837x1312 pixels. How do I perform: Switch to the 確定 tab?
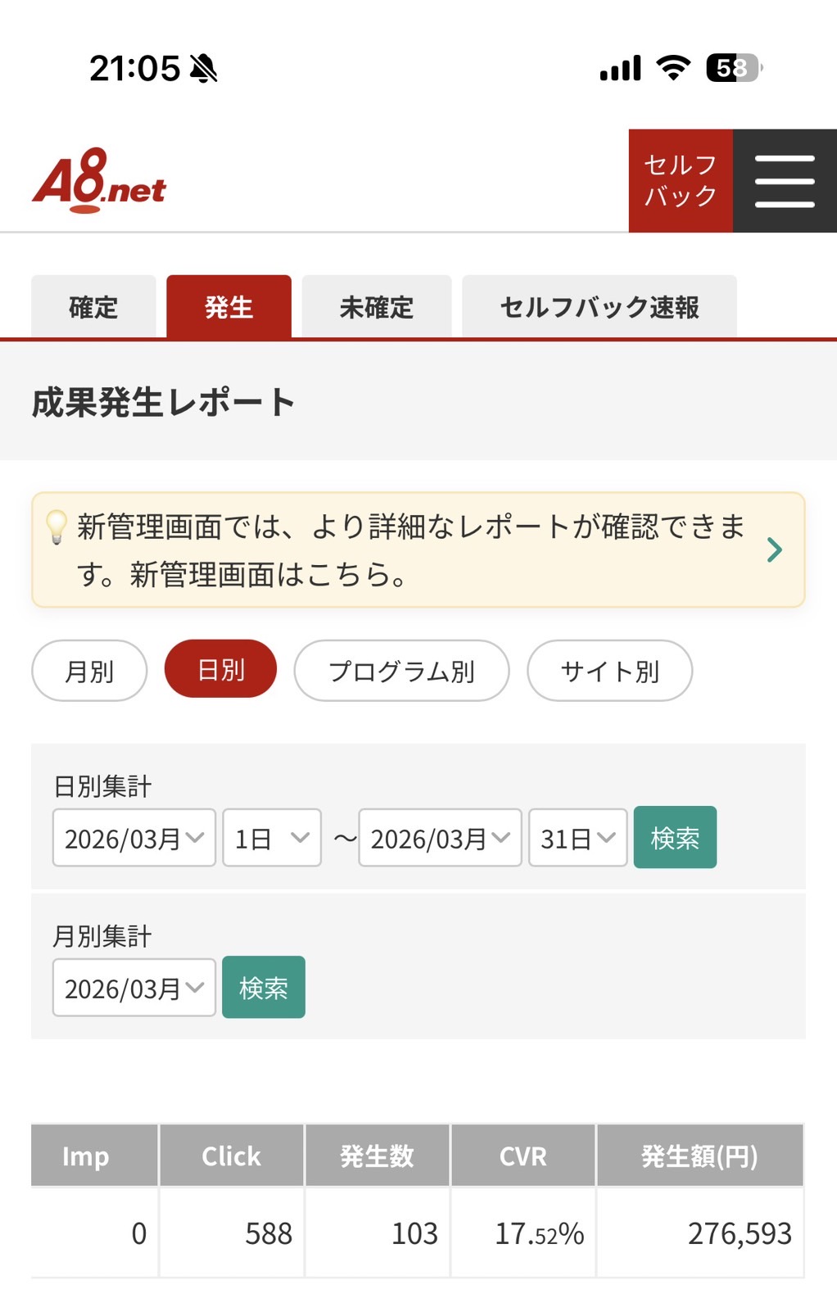93,307
